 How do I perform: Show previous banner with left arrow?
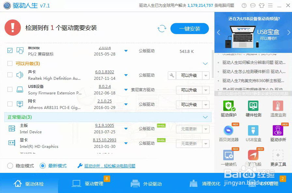pyautogui.click(x=219, y=33)
